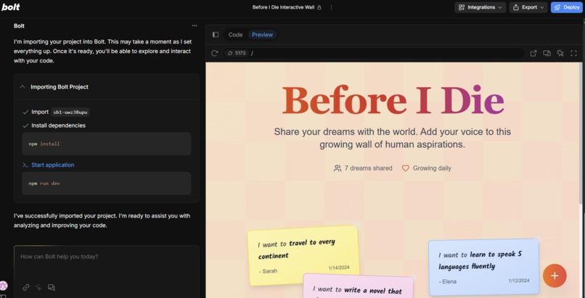This screenshot has height=298, width=585.
Task: Click the Export upload icon
Action: tap(516, 7)
